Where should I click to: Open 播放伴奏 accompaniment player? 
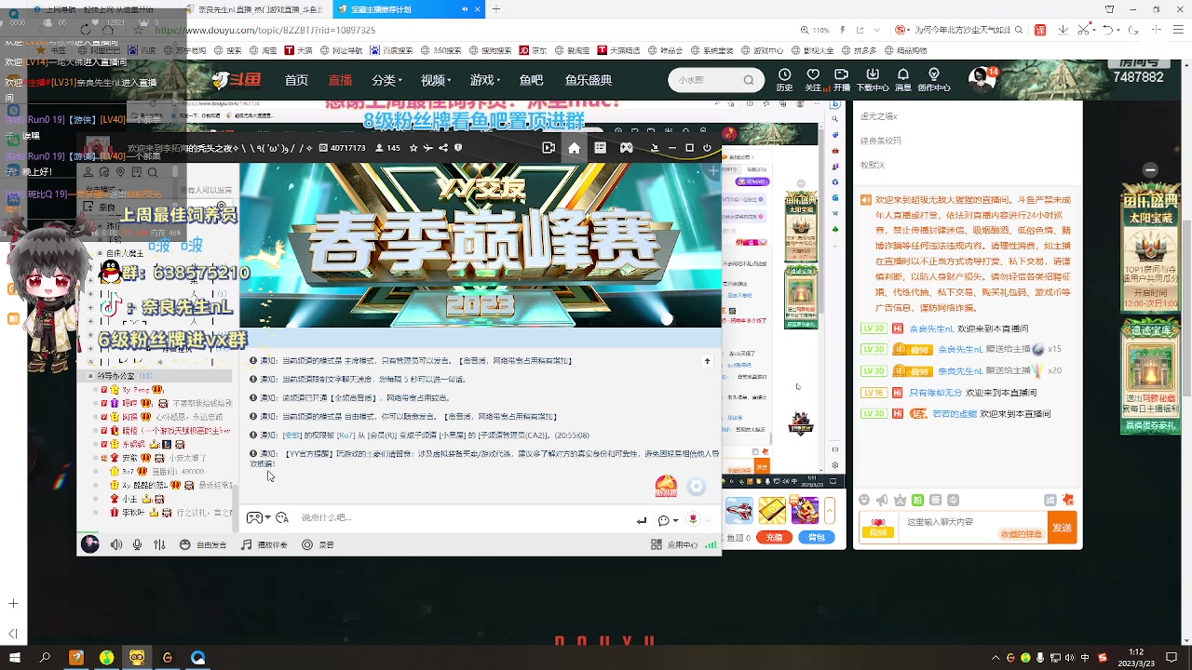(264, 544)
